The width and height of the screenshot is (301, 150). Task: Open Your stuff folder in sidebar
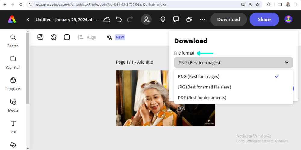13,62
